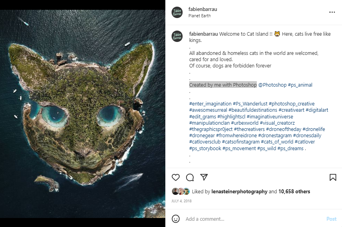Like the post with the heart icon
The height and width of the screenshot is (227, 342).
pos(176,177)
